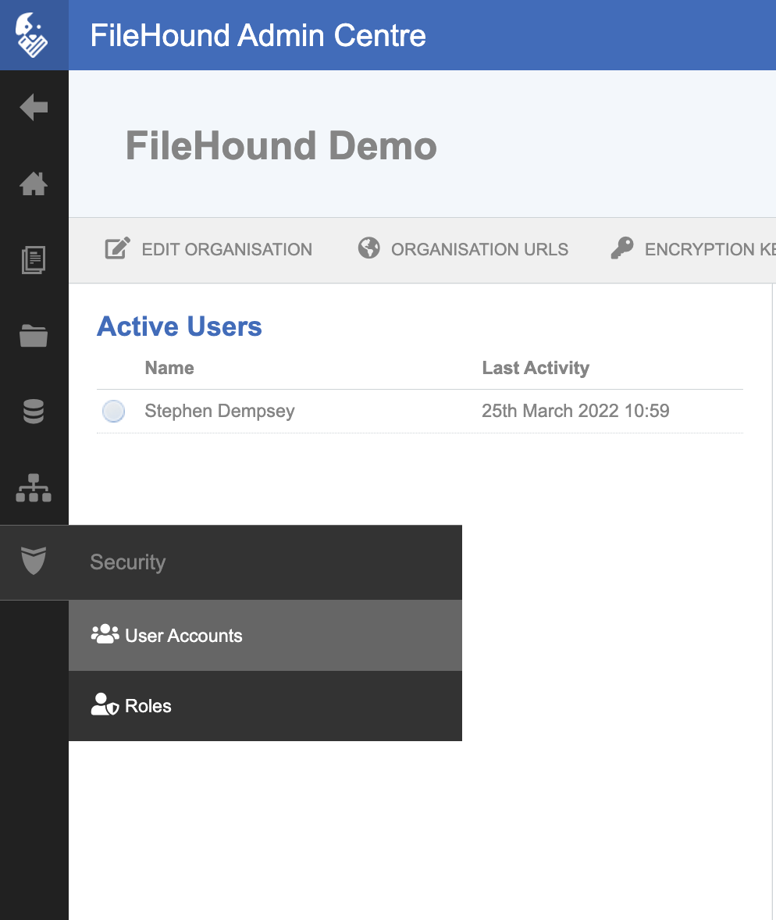Image resolution: width=776 pixels, height=920 pixels.
Task: Click the FileHound Demo organisation title
Action: pyautogui.click(x=282, y=145)
